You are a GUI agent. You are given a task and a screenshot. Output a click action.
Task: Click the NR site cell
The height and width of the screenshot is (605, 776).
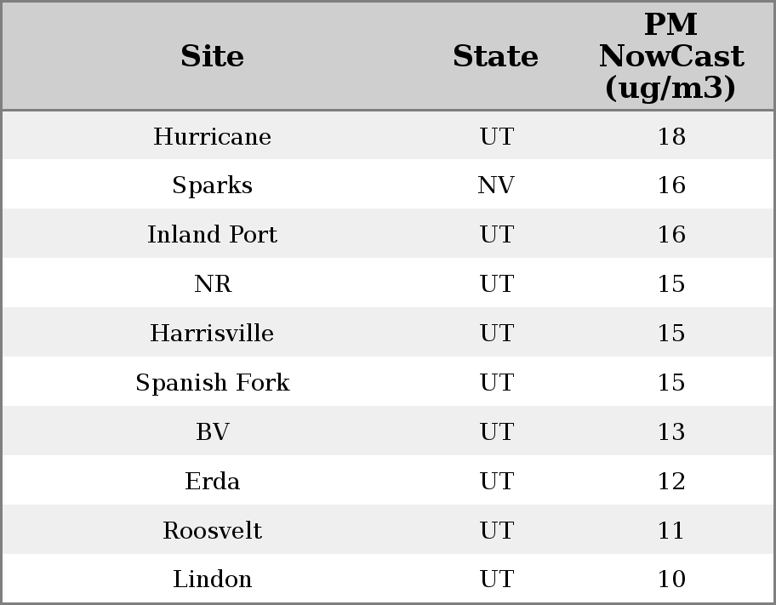213,284
